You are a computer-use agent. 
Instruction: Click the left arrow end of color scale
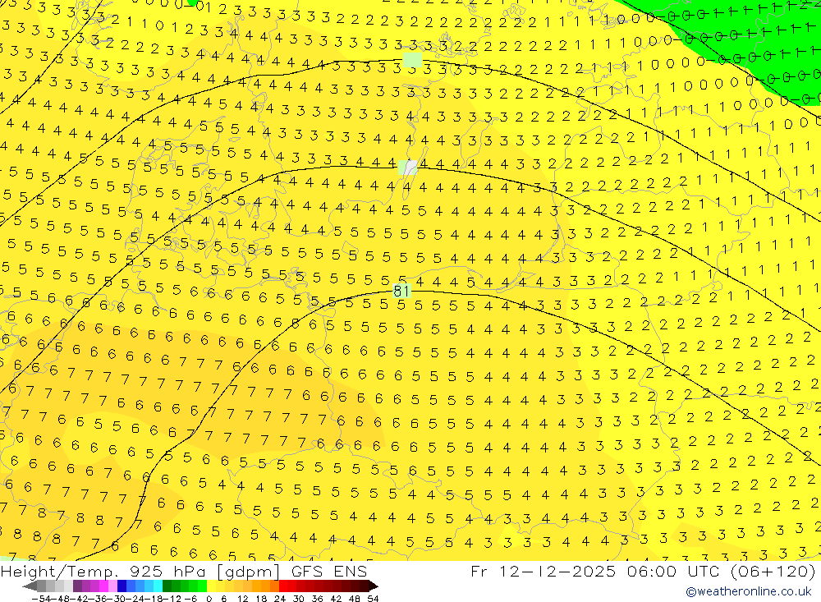coord(30,586)
